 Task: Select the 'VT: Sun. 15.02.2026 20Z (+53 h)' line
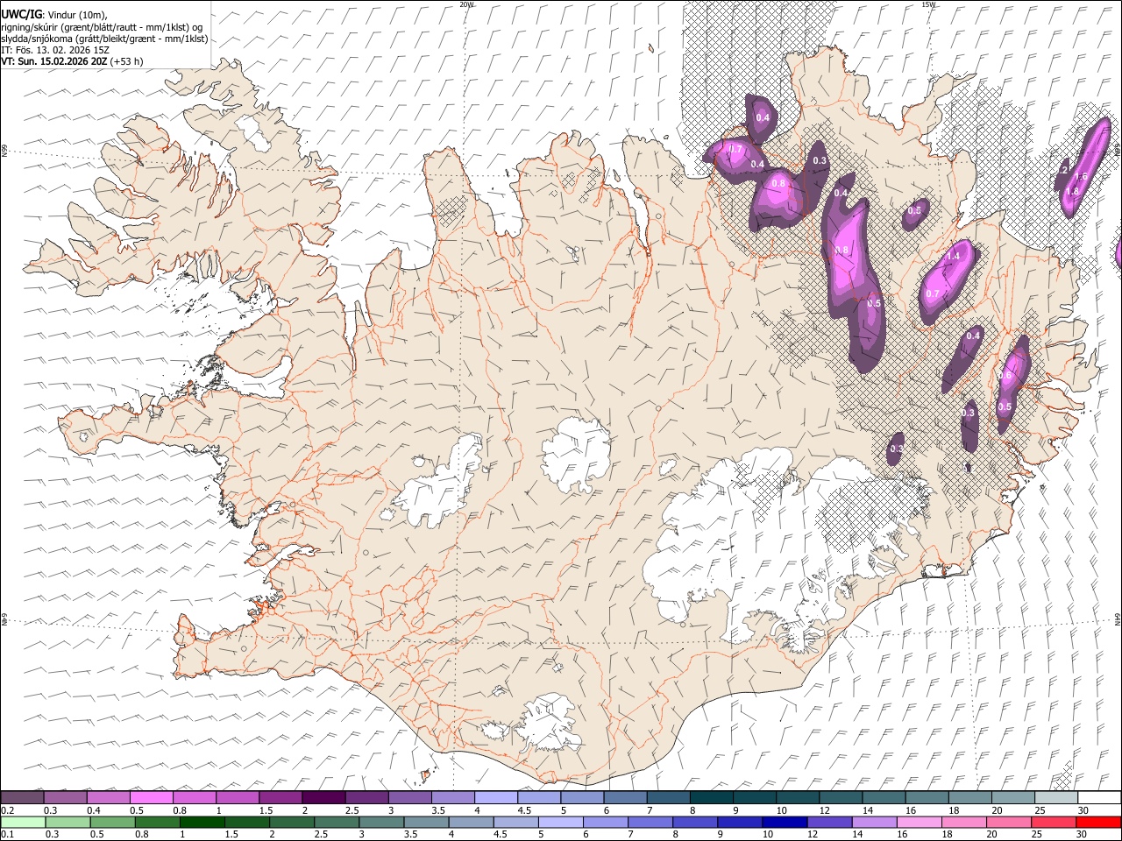(72, 61)
